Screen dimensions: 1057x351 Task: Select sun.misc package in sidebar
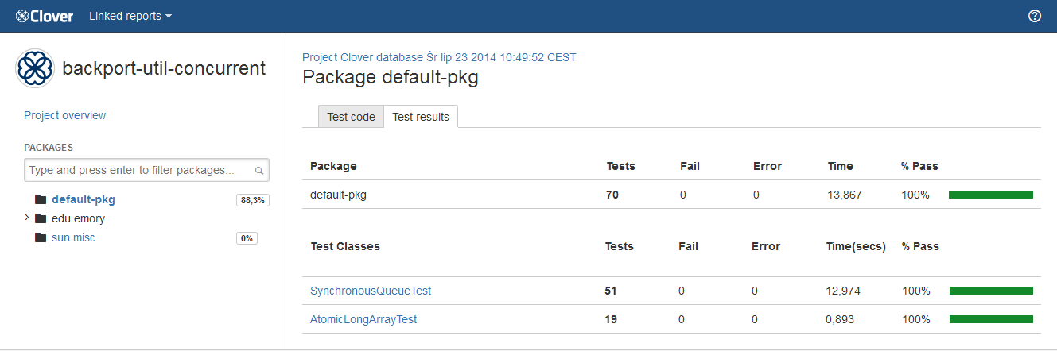click(x=73, y=237)
